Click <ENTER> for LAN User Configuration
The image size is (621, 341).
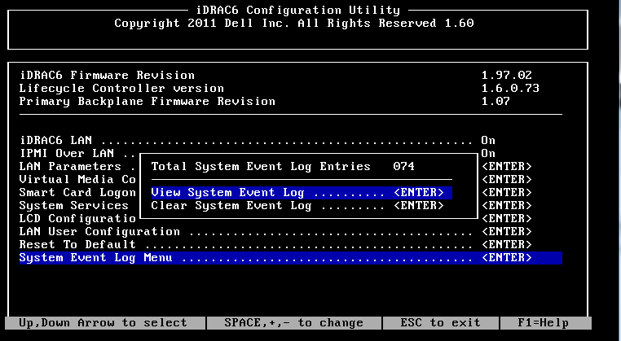pos(507,232)
